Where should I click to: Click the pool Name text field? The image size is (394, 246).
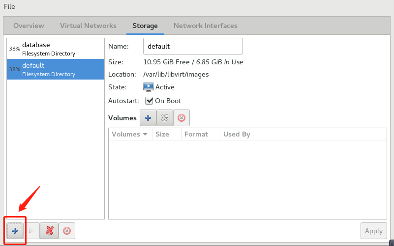[193, 46]
